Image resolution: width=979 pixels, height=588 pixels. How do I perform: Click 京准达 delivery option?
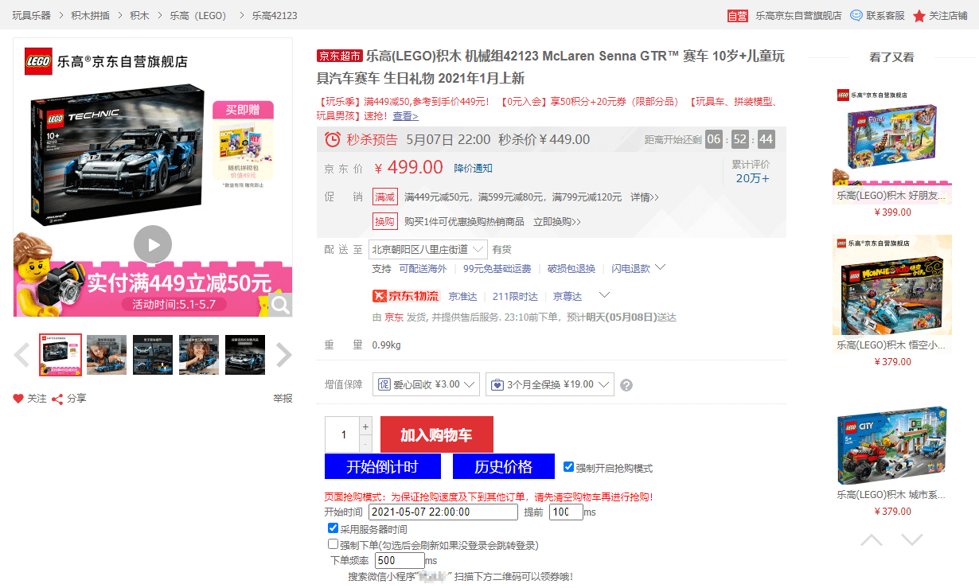point(462,296)
